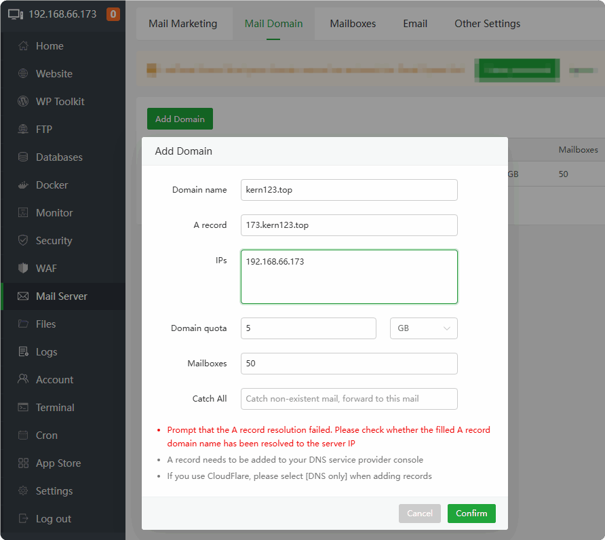The image size is (605, 540).
Task: Click the Catch All input field
Action: pyautogui.click(x=349, y=399)
